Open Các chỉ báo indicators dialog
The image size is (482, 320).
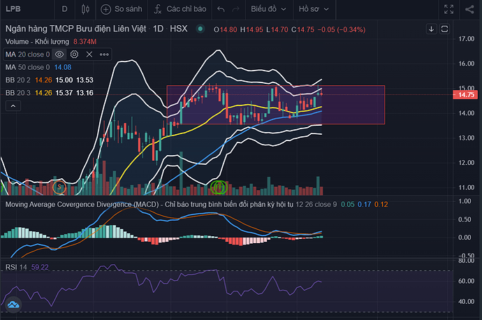click(180, 9)
